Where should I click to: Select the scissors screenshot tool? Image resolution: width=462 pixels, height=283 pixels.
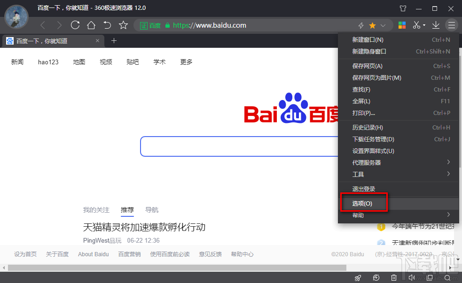(x=417, y=25)
